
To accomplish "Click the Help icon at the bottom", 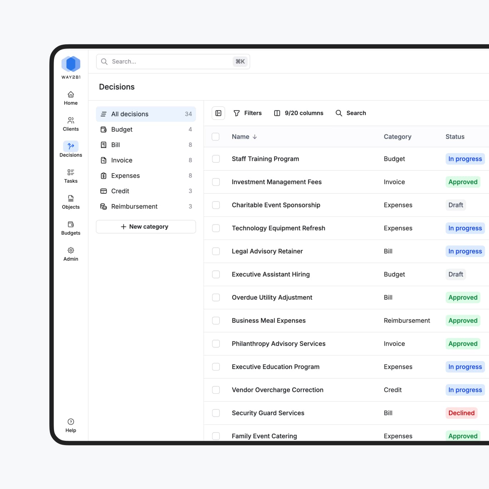I will [x=70, y=425].
